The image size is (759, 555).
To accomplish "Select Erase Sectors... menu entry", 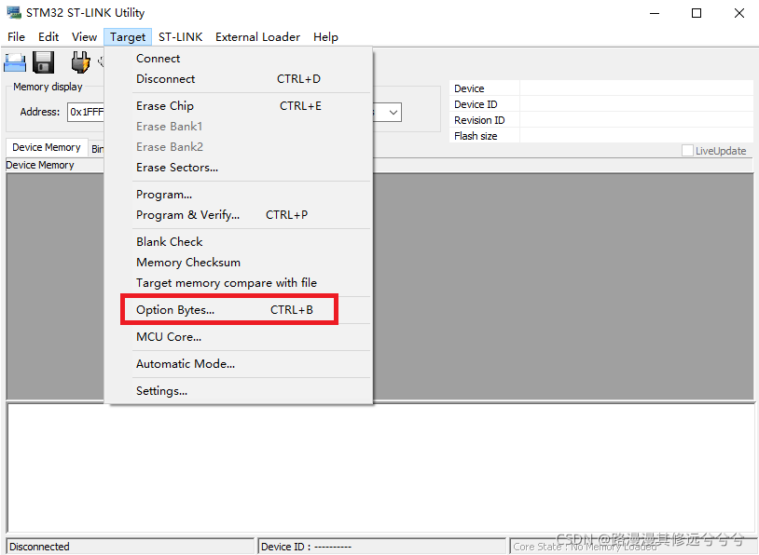I will click(239, 168).
